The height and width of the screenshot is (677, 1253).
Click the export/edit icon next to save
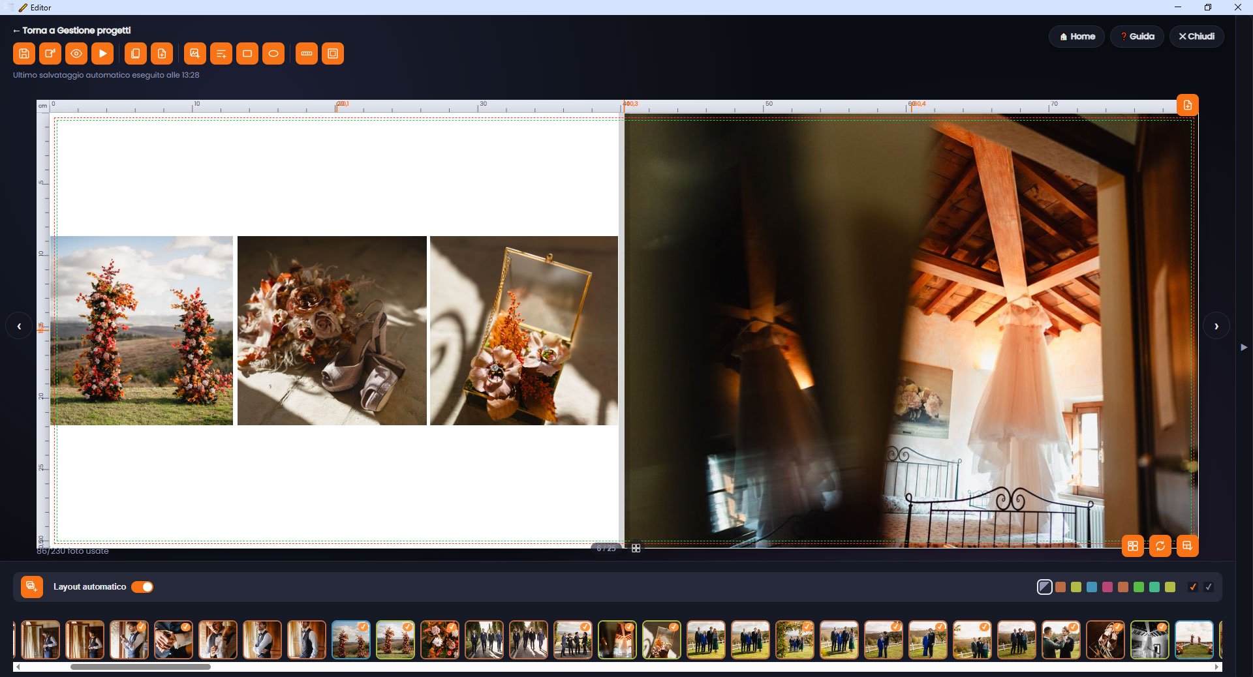[50, 53]
